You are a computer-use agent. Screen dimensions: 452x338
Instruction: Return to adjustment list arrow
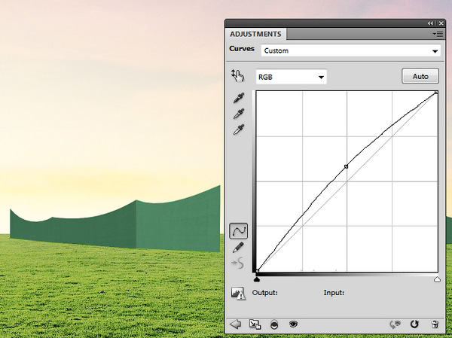[235, 324]
